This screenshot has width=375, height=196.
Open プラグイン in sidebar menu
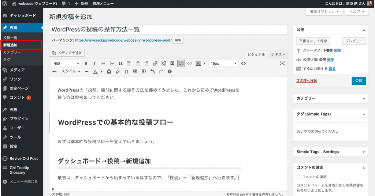pos(22,118)
